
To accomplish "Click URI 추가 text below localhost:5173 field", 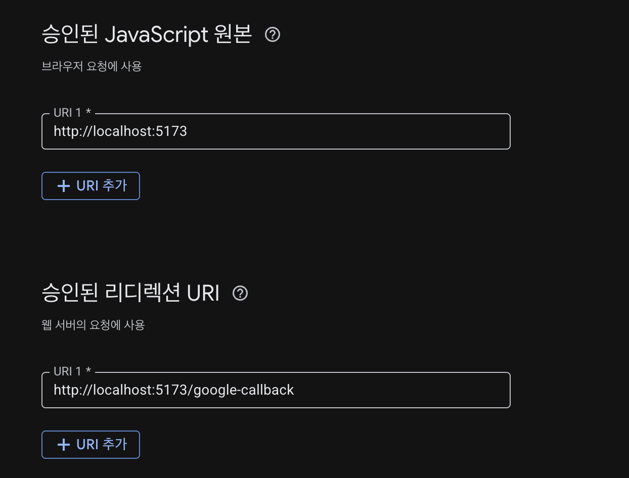I will click(x=102, y=186).
